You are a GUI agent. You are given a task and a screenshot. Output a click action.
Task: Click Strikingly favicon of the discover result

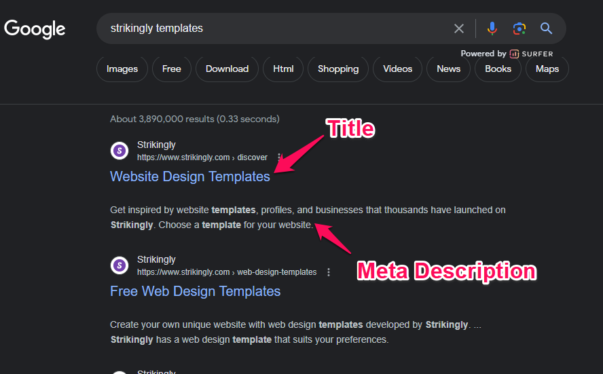(120, 151)
